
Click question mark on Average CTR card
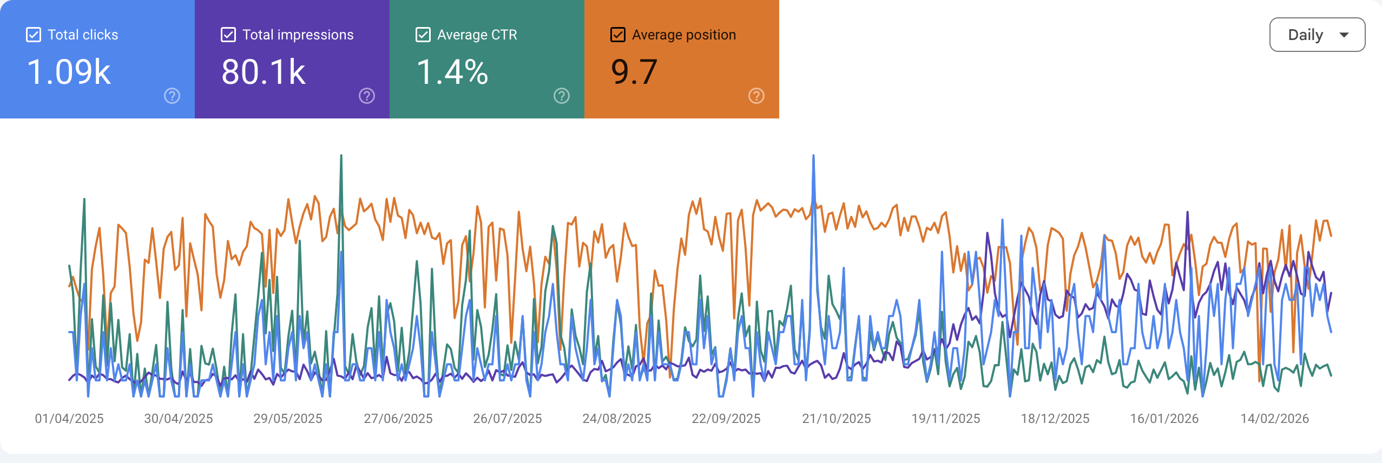[561, 96]
